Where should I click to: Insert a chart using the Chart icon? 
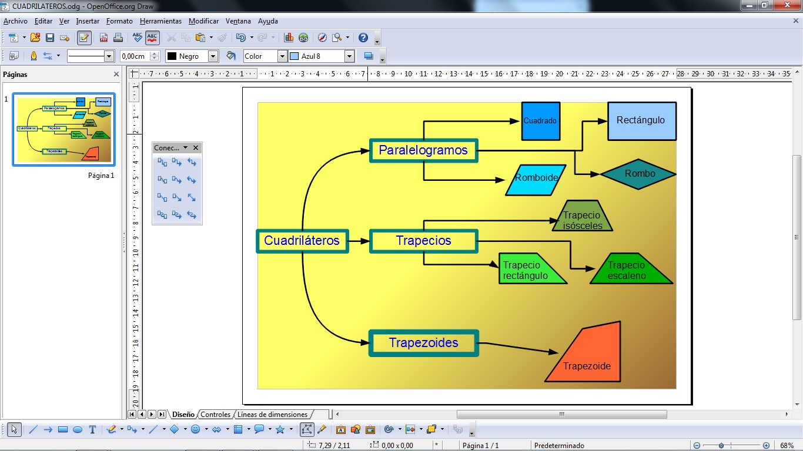[289, 38]
